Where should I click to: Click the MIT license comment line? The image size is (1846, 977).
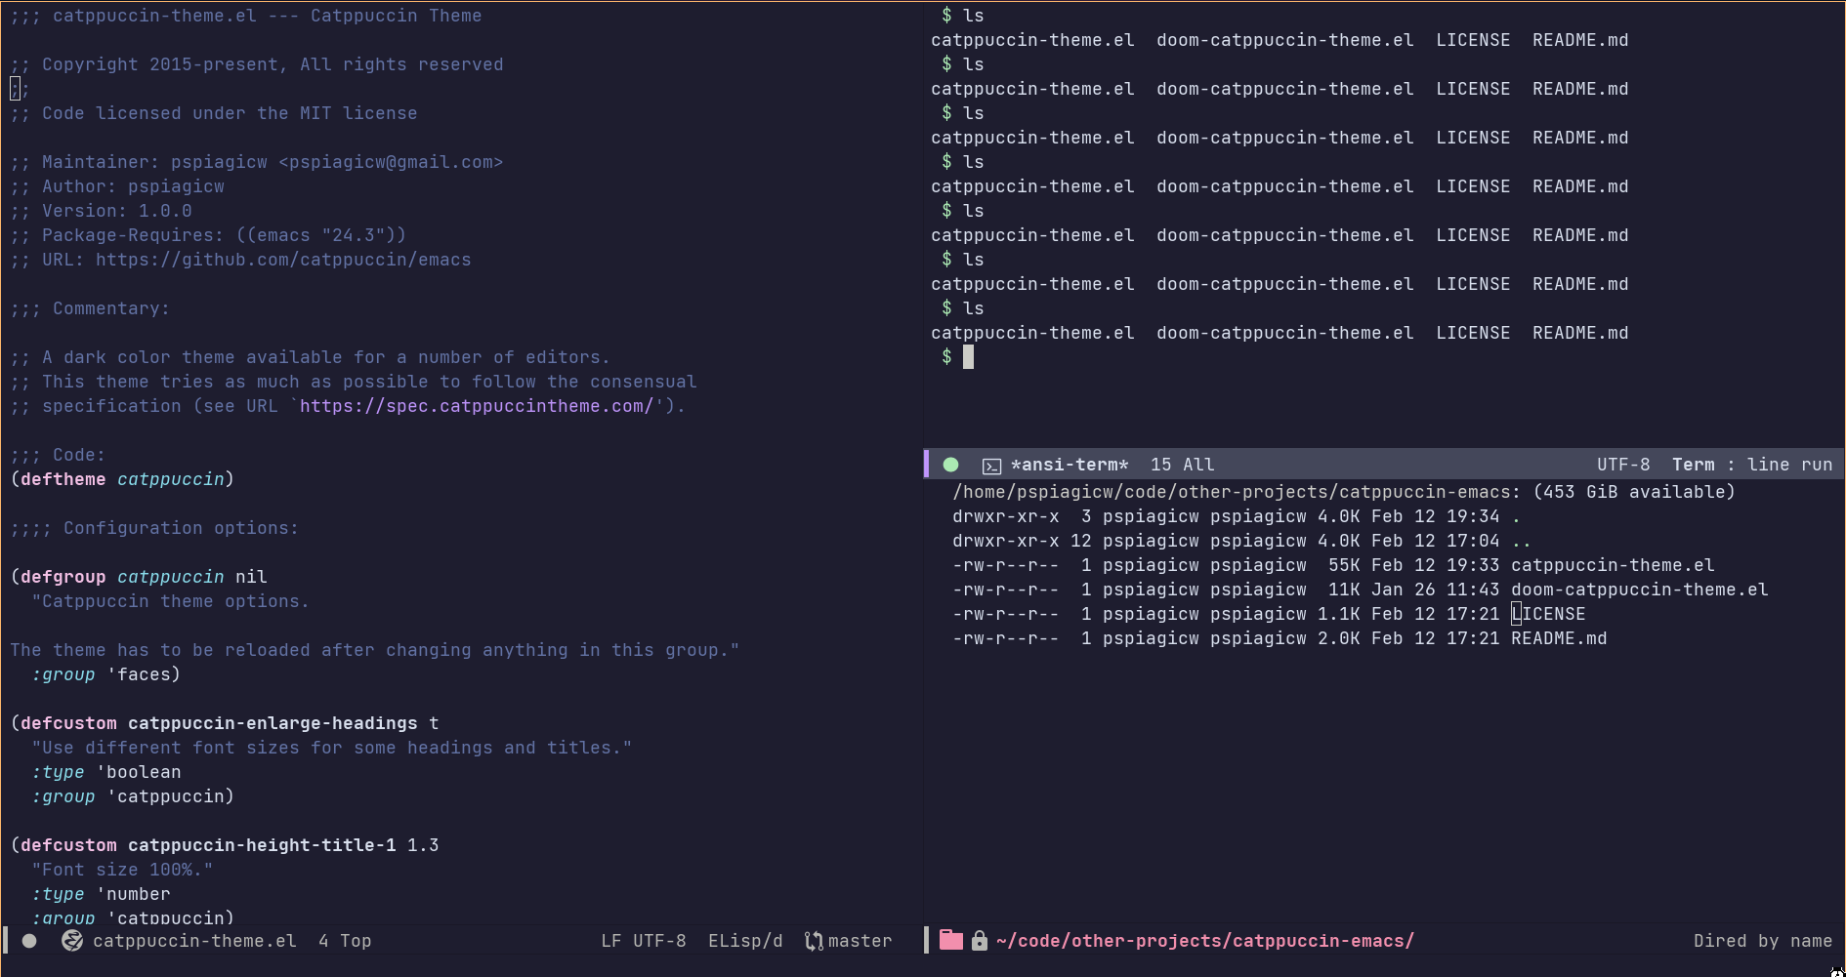[214, 113]
